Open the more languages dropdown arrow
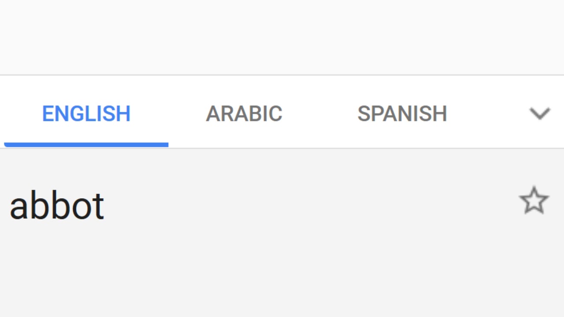Screen dimensions: 564x317 [539, 114]
